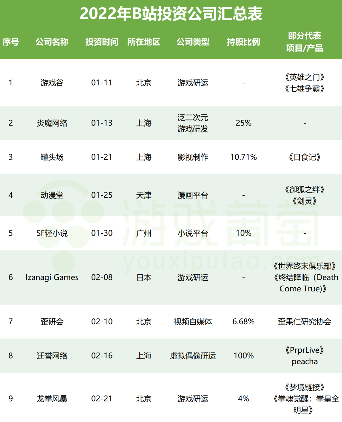Click the 100% shareholding cell
Image resolution: width=342 pixels, height=422 pixels.
click(244, 356)
